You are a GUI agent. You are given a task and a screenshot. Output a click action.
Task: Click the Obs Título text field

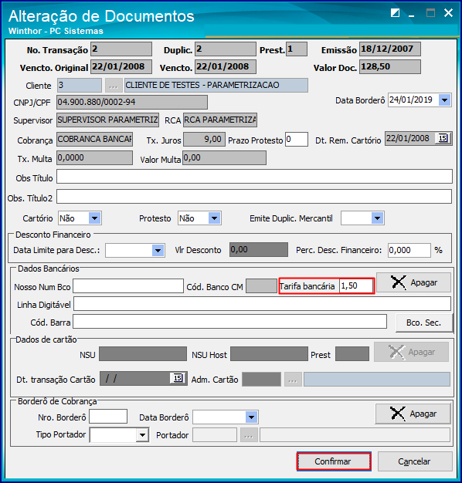click(254, 177)
